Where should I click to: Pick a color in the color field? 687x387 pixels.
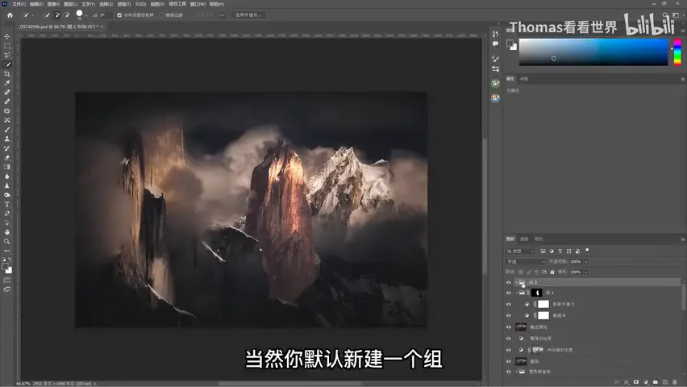coord(593,52)
